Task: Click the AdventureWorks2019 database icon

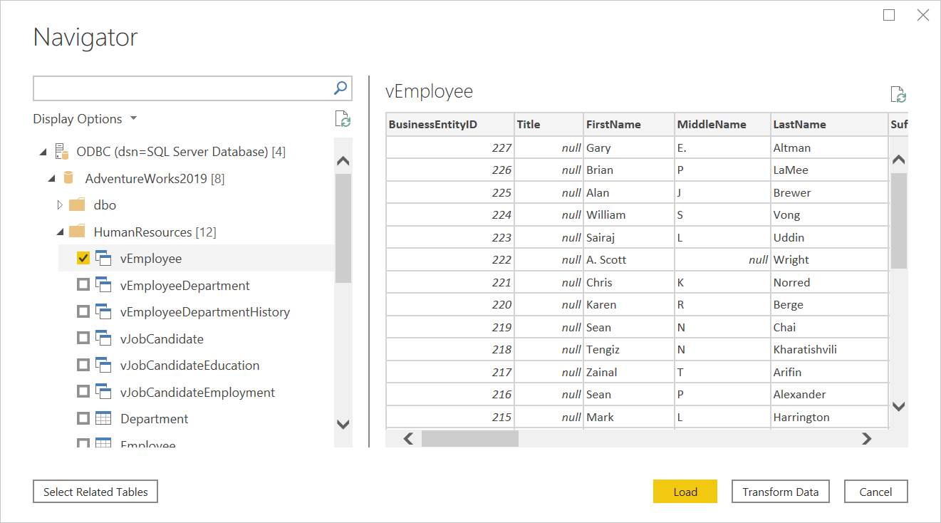Action: pos(69,178)
